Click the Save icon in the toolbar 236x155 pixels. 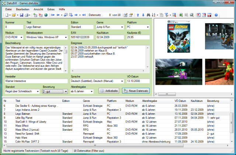coord(22,15)
